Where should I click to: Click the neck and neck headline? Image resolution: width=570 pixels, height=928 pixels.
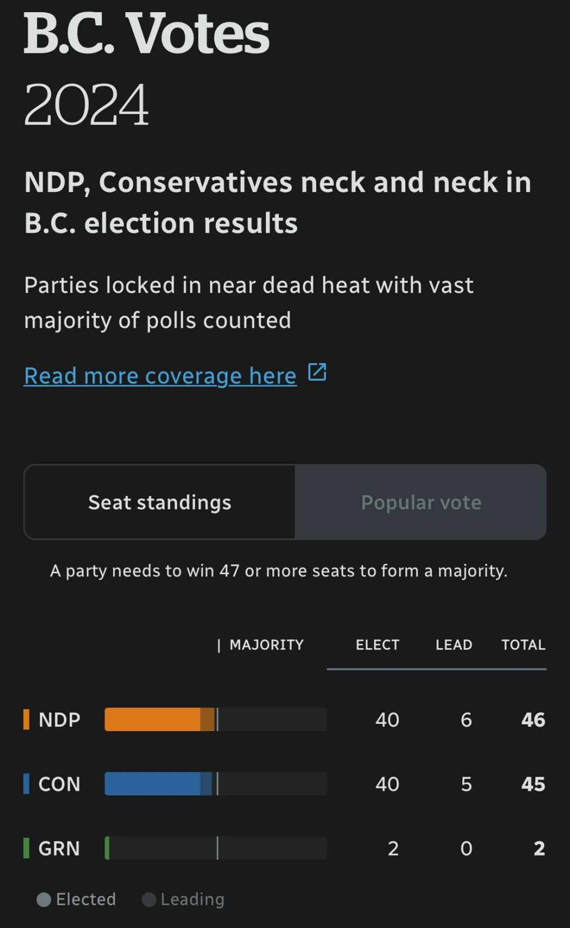(x=278, y=203)
